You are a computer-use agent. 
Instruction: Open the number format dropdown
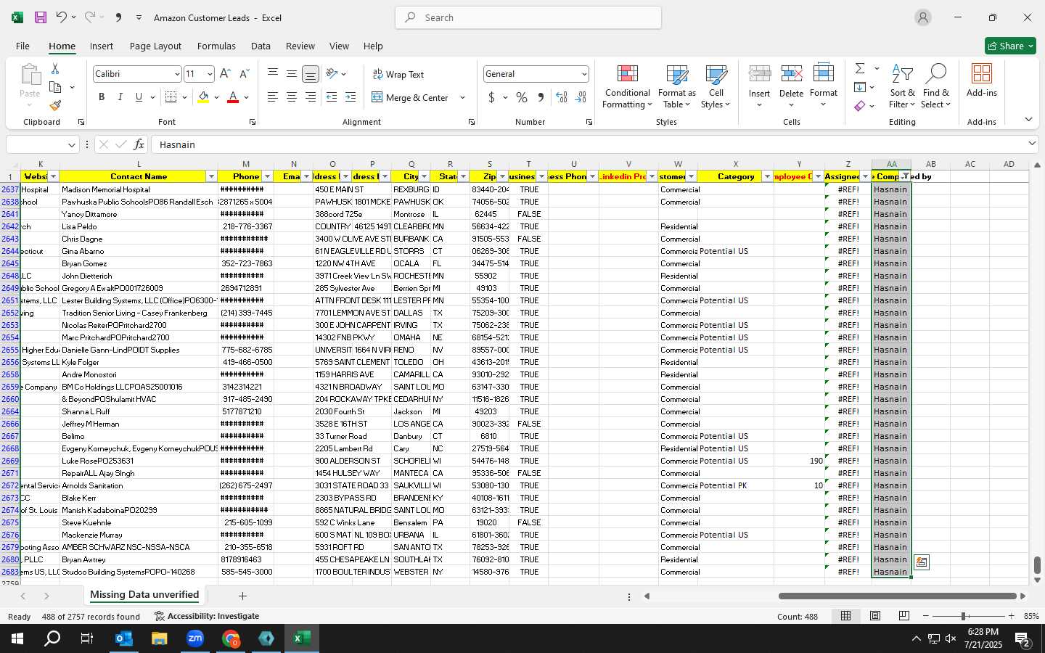583,74
